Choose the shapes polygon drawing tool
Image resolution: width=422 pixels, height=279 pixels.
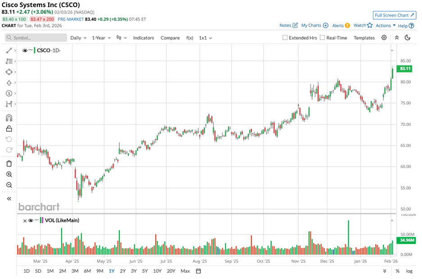pyautogui.click(x=9, y=72)
